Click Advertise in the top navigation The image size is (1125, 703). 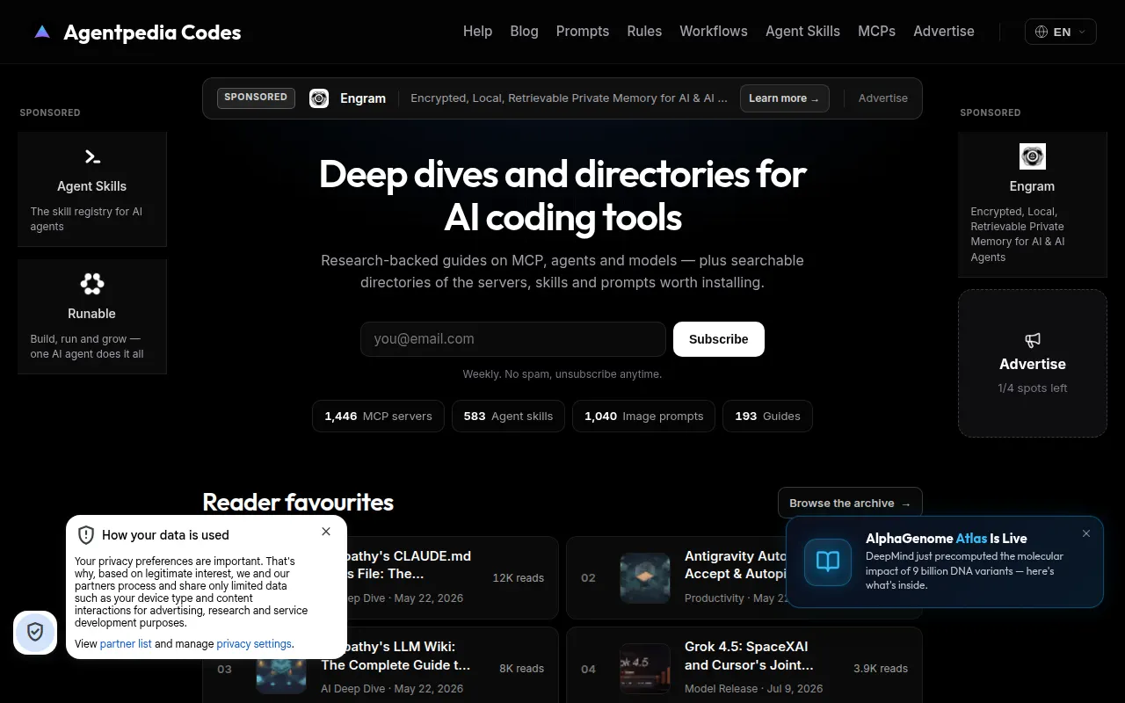coord(944,32)
